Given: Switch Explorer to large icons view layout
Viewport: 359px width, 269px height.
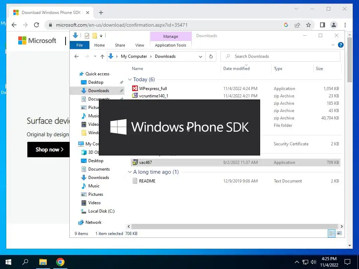Looking at the screenshot, I should coord(339,233).
